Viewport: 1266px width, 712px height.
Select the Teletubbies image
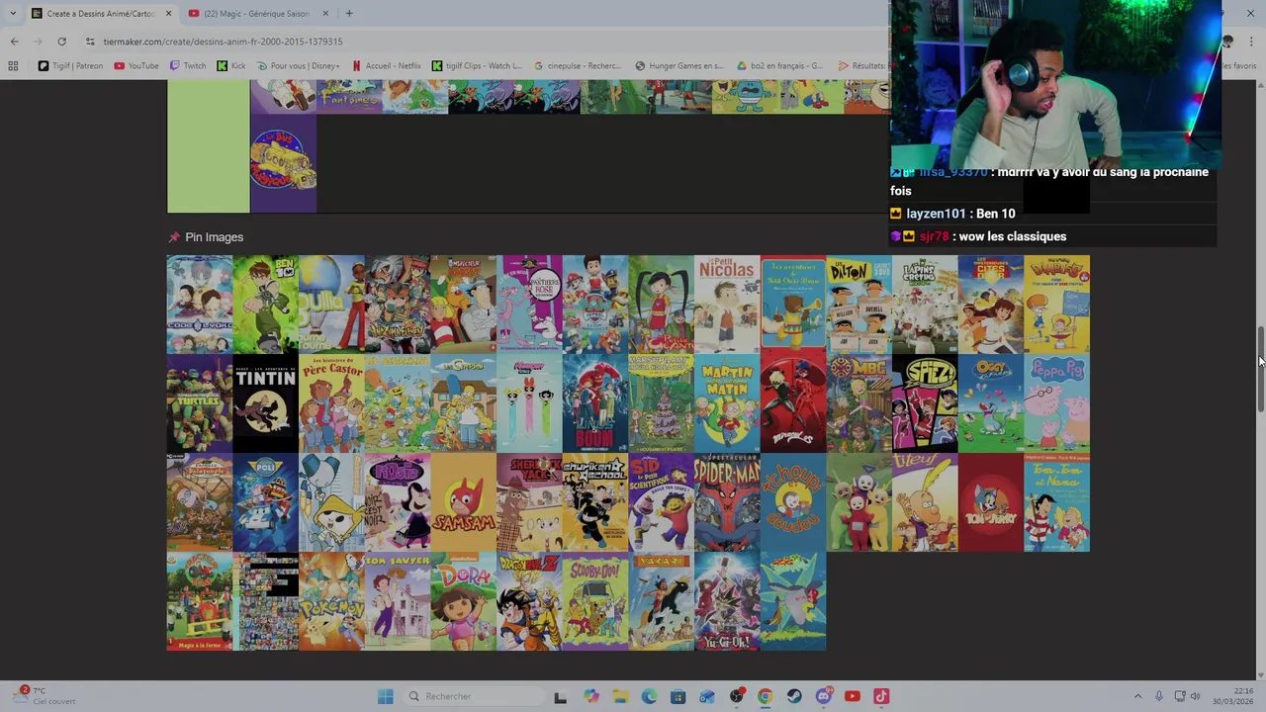coord(859,502)
